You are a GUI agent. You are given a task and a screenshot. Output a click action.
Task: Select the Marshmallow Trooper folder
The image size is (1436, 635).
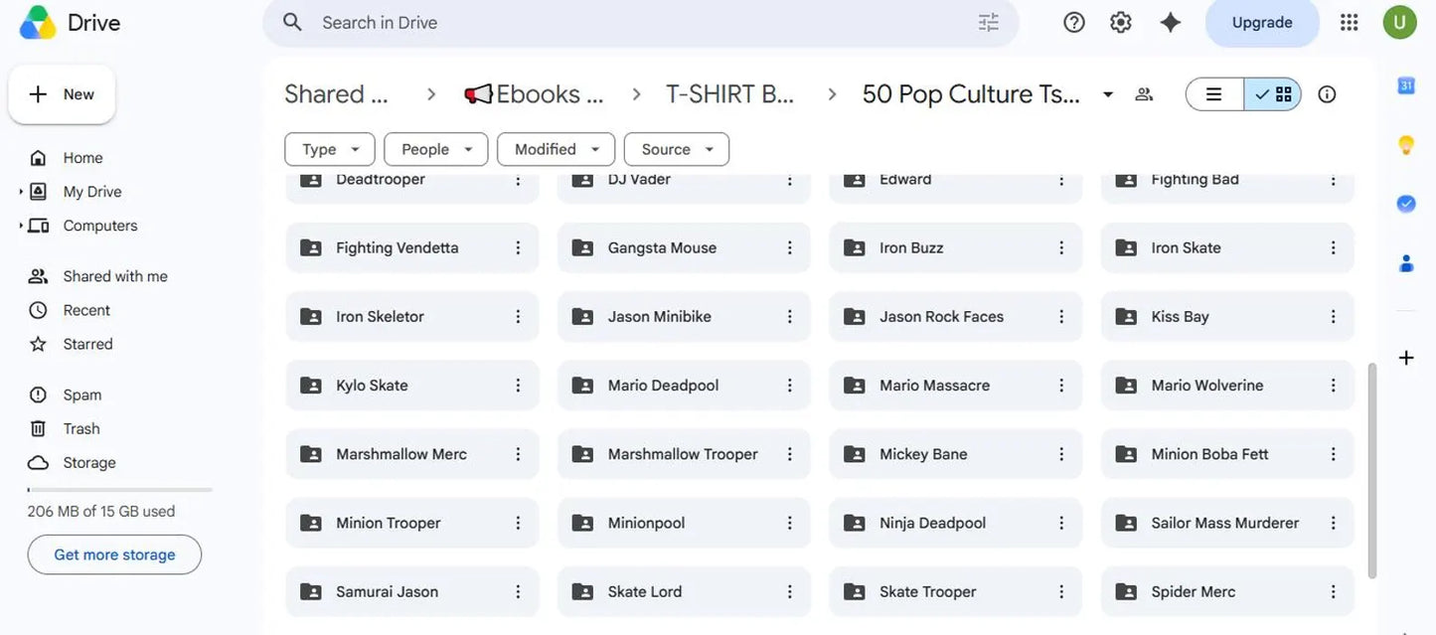pos(684,453)
